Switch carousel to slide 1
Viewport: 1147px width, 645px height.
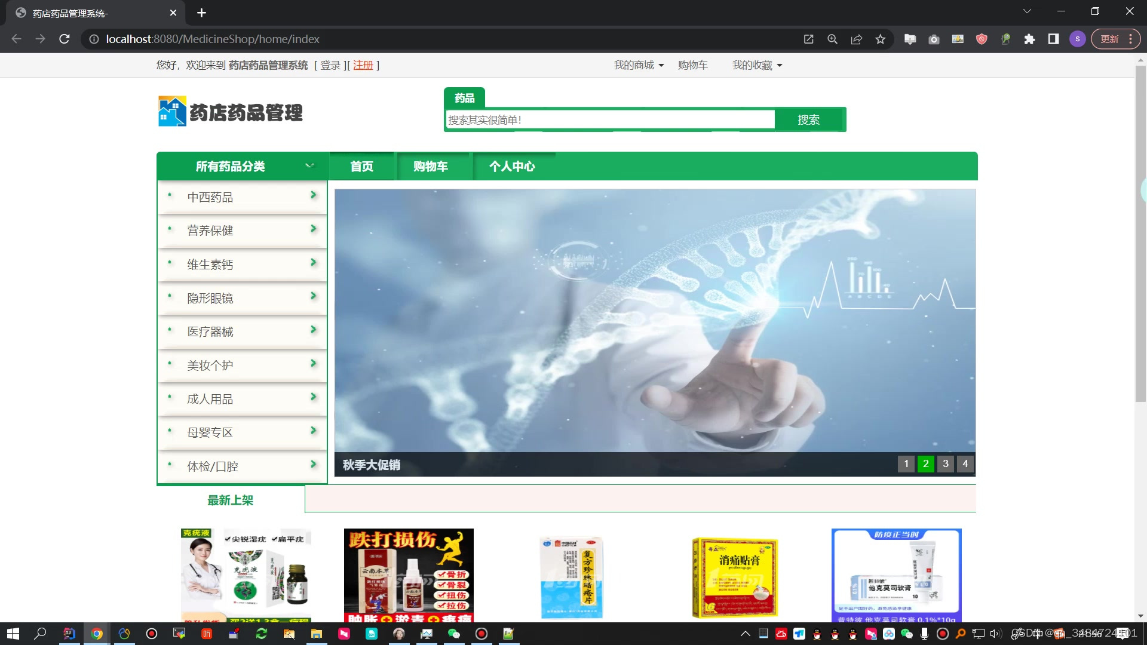[906, 464]
